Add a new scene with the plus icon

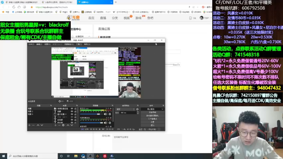(29, 125)
